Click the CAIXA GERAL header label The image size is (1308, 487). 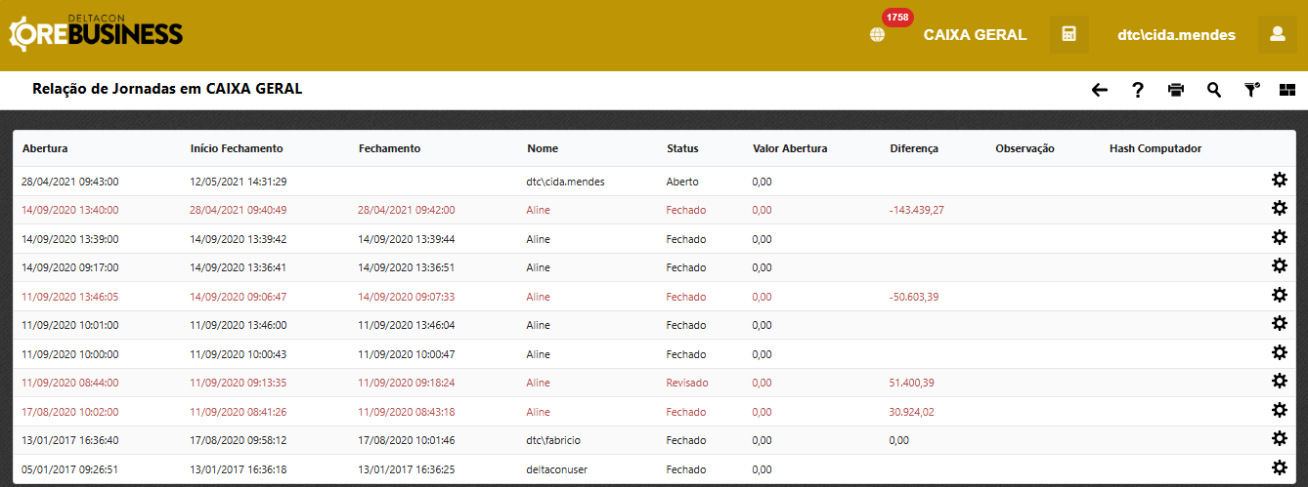click(975, 35)
